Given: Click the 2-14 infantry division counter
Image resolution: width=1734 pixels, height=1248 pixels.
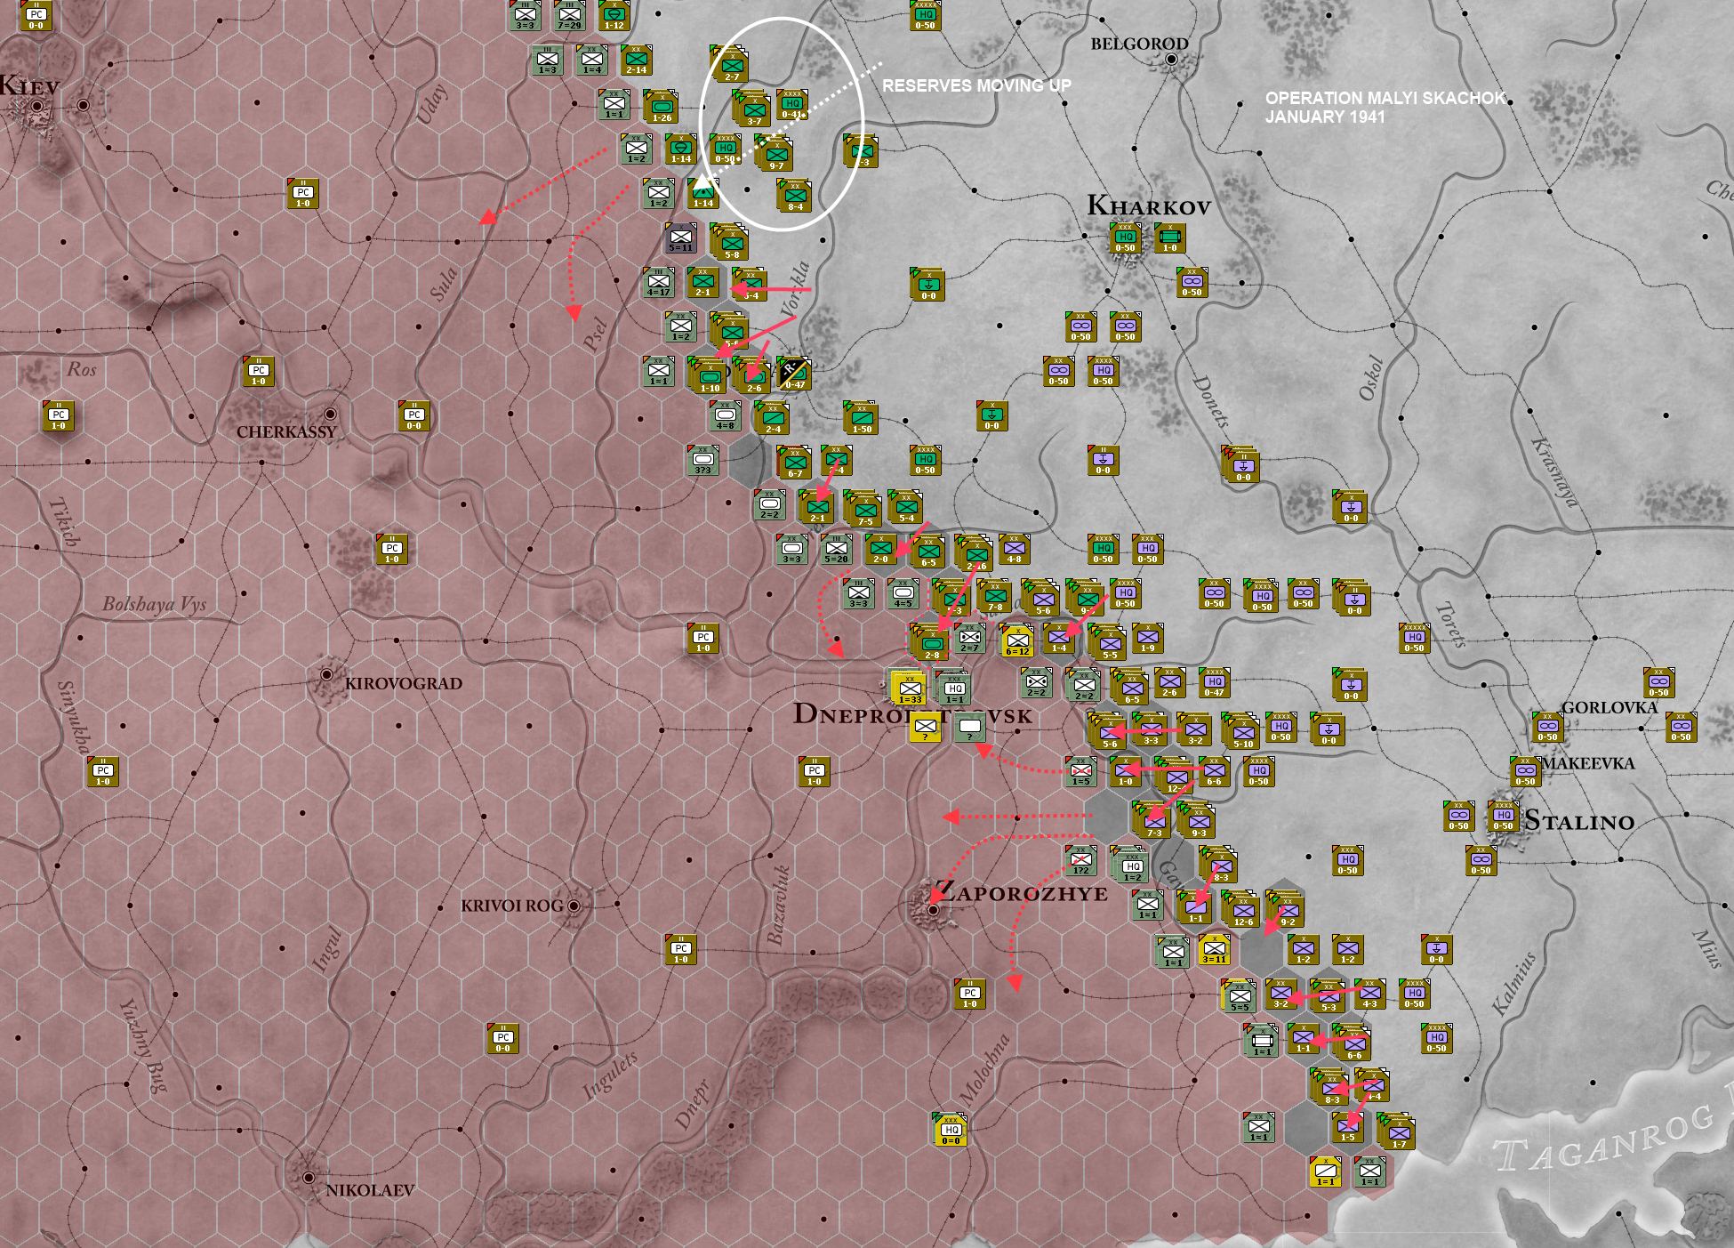Looking at the screenshot, I should click(636, 60).
